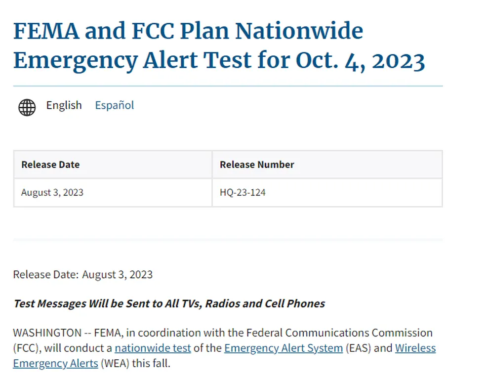Click the Release Number column header
This screenshot has height=383, width=486.
click(x=257, y=165)
